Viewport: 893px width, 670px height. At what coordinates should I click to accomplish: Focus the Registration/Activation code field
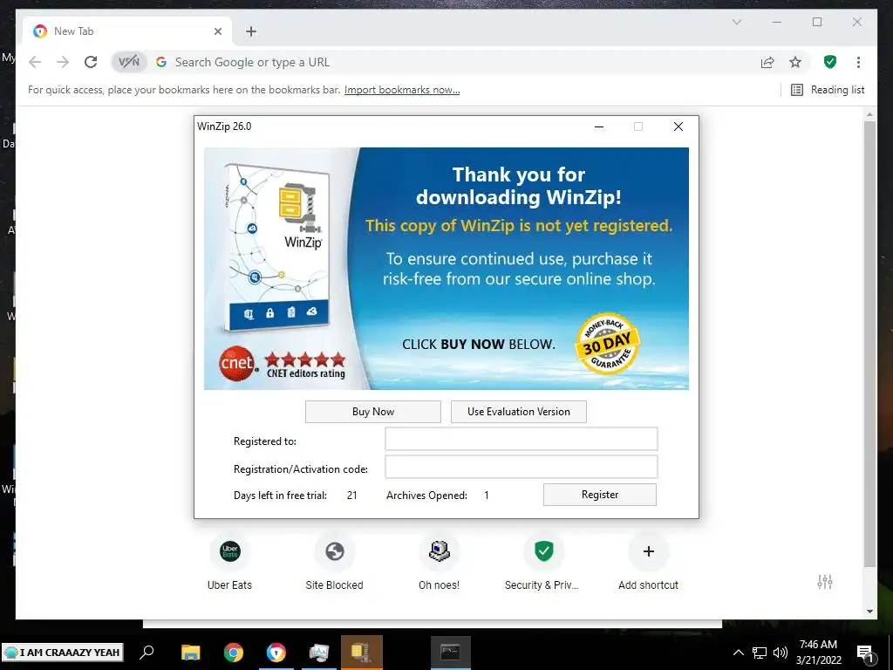coord(521,467)
